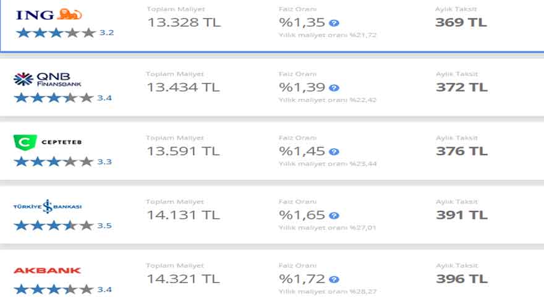Open the help icon beside %1,72 rate
Screen dimensions: 544x306
pos(334,279)
